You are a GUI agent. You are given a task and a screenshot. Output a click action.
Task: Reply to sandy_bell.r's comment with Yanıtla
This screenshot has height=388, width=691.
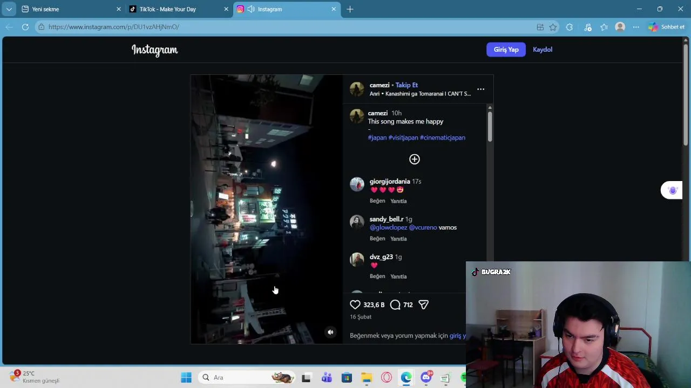(398, 239)
